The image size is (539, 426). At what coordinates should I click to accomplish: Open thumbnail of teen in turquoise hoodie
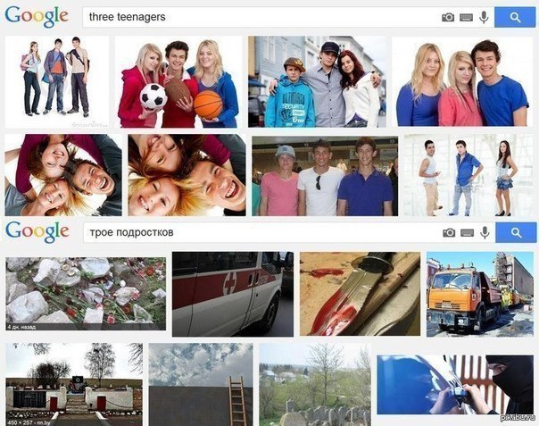pyautogui.click(x=317, y=82)
